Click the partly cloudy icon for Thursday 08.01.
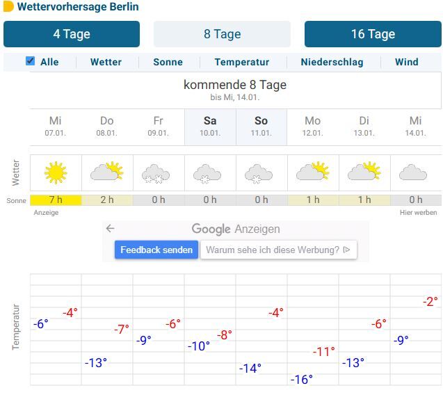Screen dimensions: 443x404 tap(107, 171)
